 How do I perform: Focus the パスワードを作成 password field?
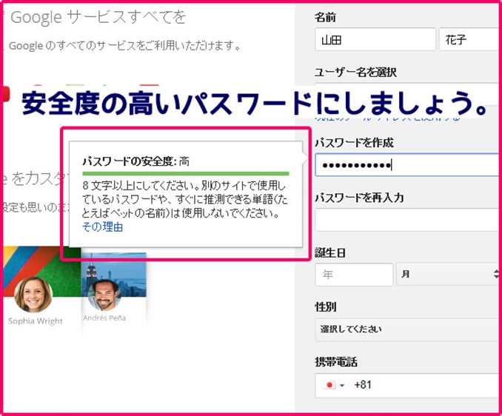407,164
